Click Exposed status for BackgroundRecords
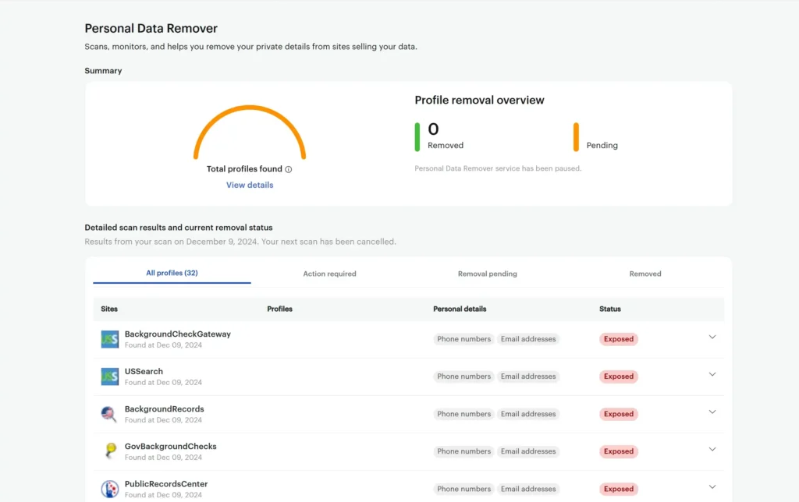The width and height of the screenshot is (799, 502). point(619,414)
